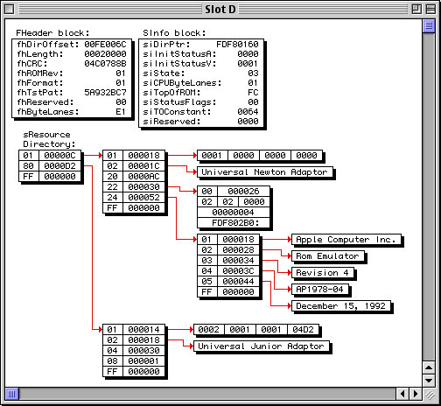This screenshot has height=406, width=441.
Task: Click the December 15, 1992 date box
Action: [x=341, y=306]
